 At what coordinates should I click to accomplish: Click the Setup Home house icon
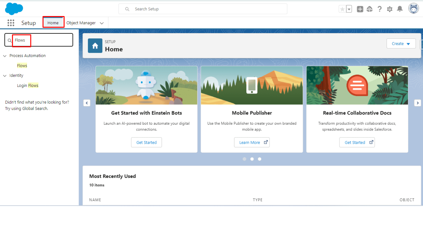[95, 45]
